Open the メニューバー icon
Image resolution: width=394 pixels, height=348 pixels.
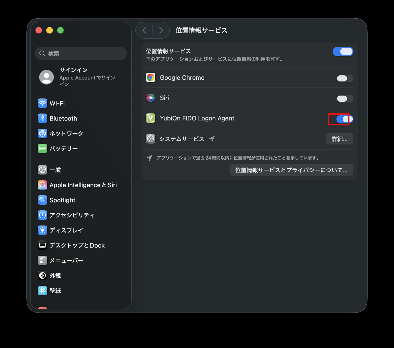click(x=42, y=260)
